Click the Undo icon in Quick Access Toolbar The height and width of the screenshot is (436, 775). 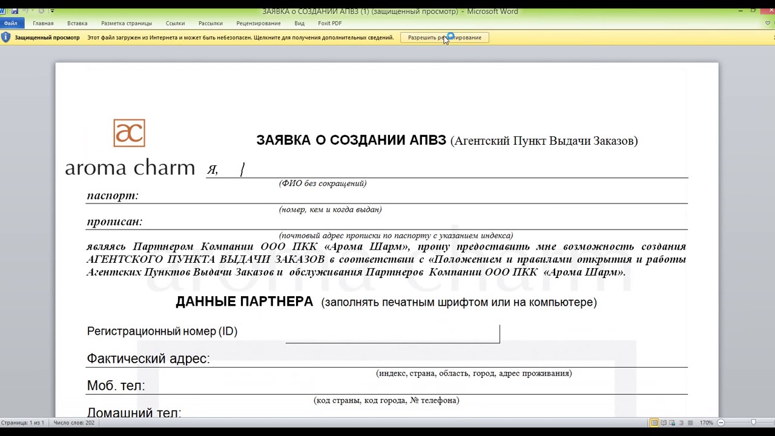[27, 11]
